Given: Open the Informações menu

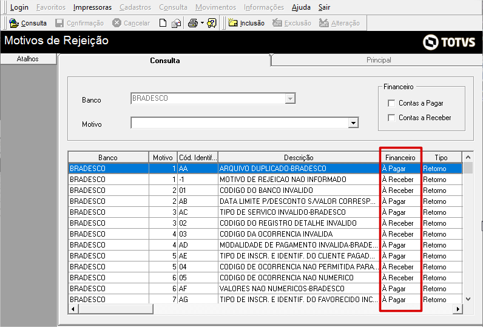Looking at the screenshot, I should point(264,7).
